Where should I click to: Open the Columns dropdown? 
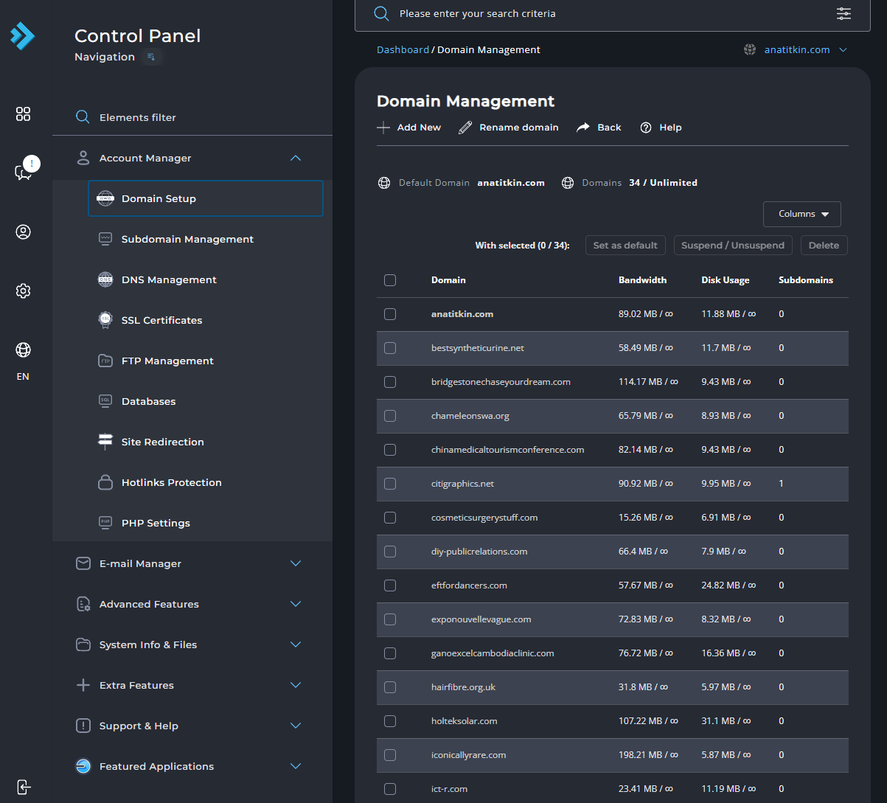(802, 214)
